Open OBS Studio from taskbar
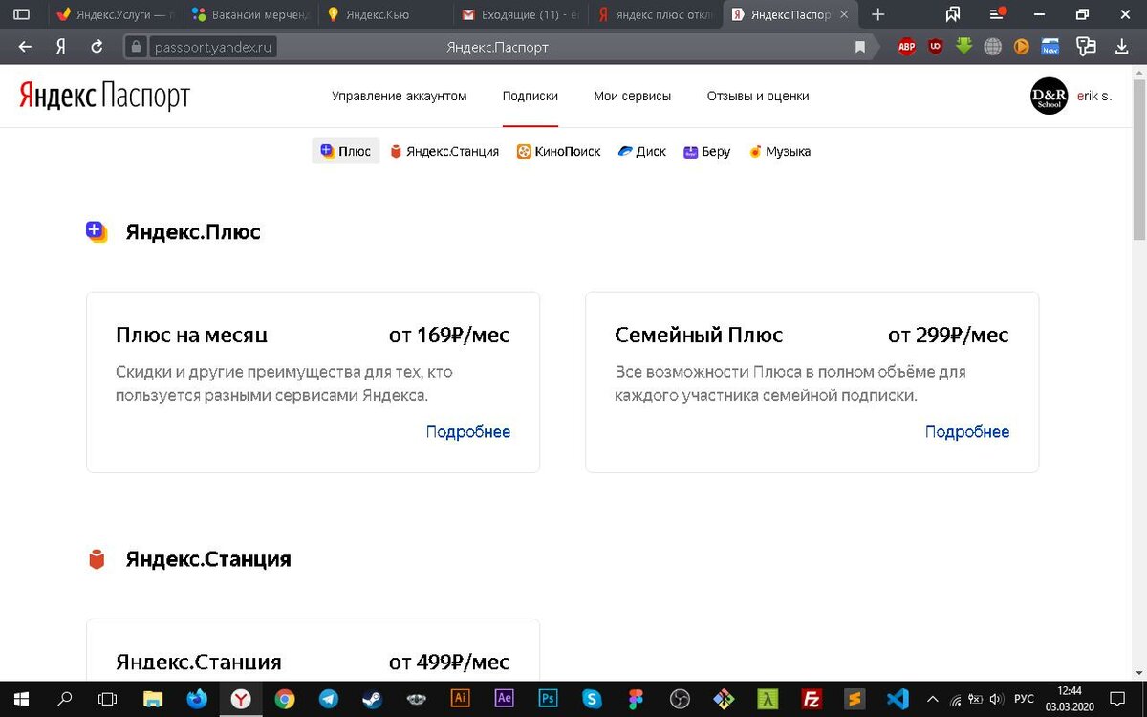This screenshot has height=717, width=1147. click(x=680, y=698)
